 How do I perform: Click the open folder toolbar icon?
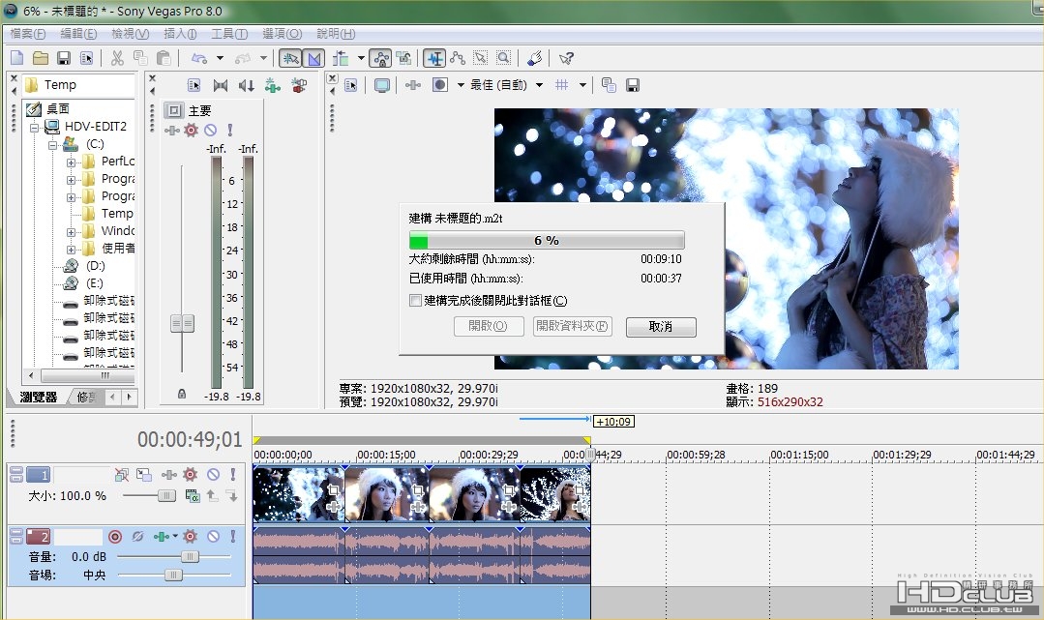[x=41, y=59]
